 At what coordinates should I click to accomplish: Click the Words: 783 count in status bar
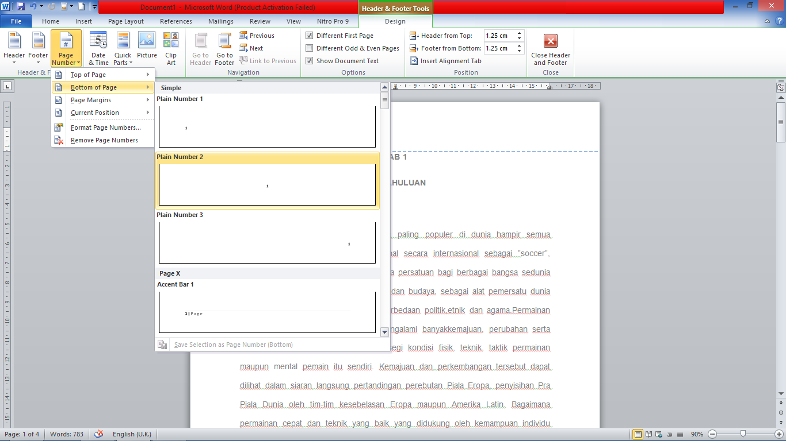pyautogui.click(x=67, y=434)
